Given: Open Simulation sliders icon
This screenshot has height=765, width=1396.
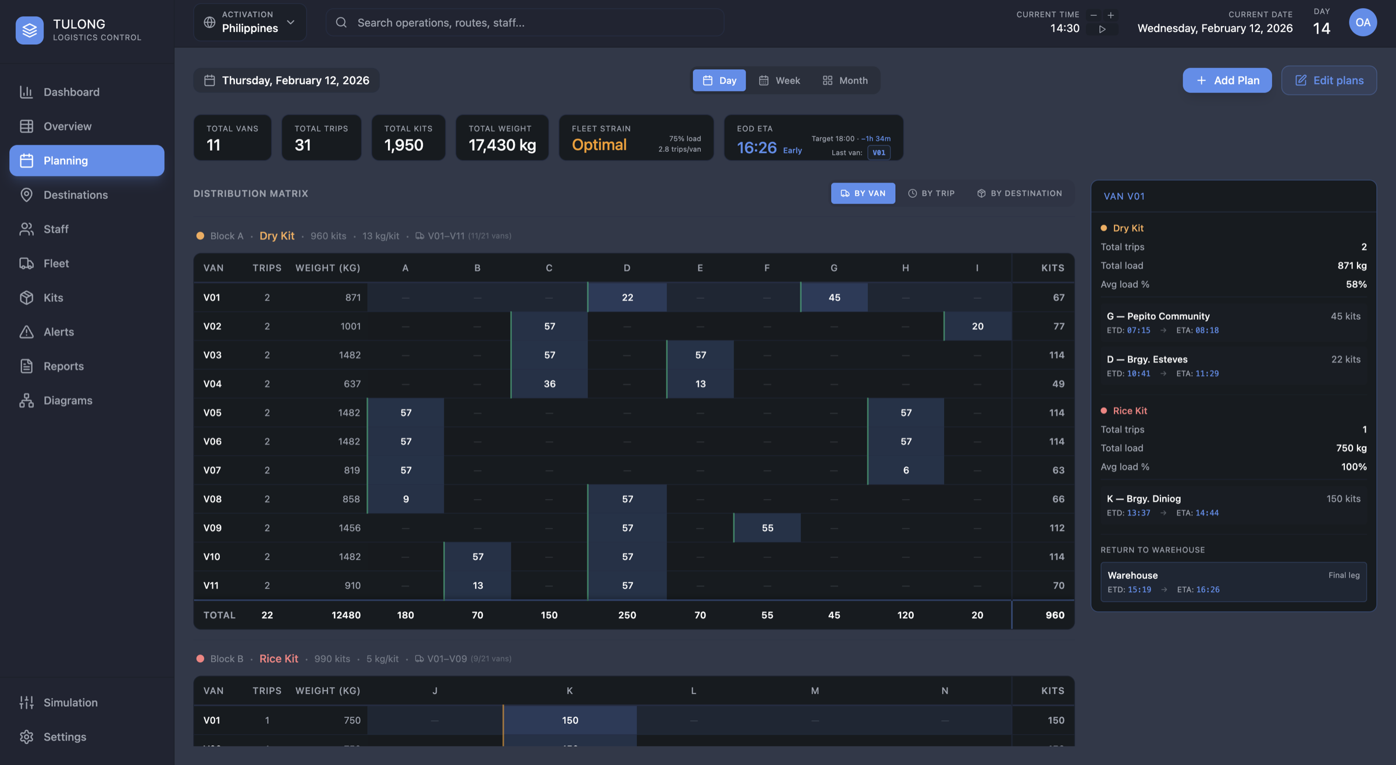Looking at the screenshot, I should [26, 702].
